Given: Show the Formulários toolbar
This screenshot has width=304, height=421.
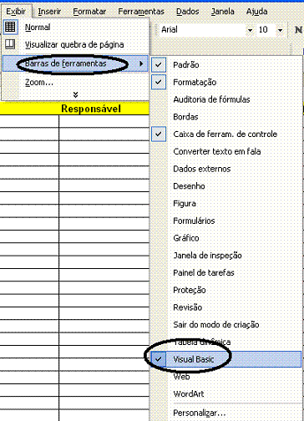Looking at the screenshot, I should (x=226, y=221).
